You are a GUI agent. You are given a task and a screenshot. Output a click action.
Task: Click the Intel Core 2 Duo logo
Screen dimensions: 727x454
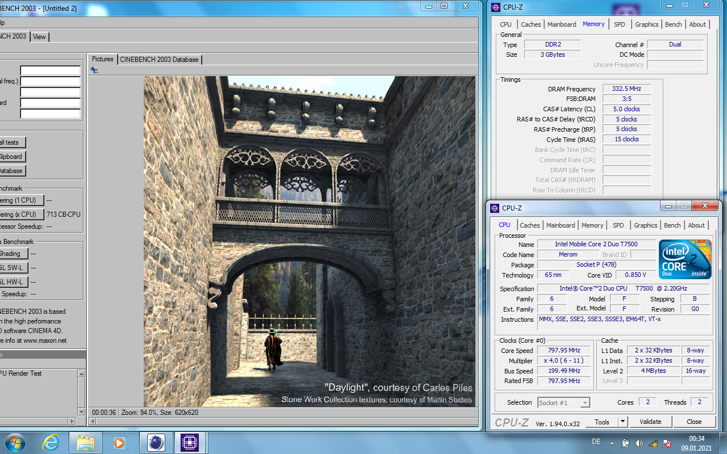[x=685, y=259]
